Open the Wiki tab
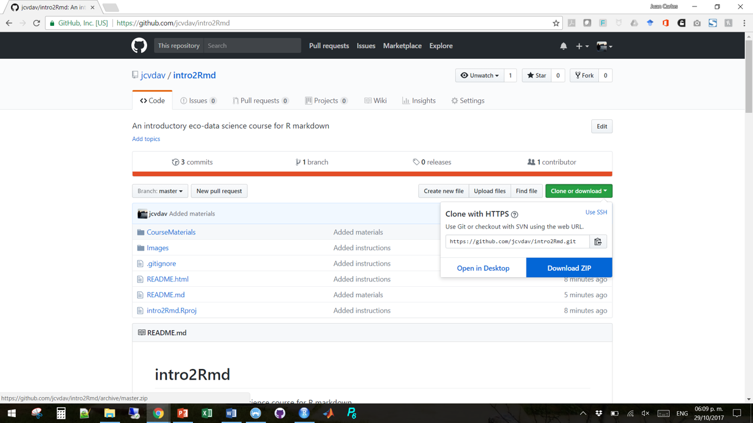Viewport: 753px width, 423px height. [x=375, y=100]
